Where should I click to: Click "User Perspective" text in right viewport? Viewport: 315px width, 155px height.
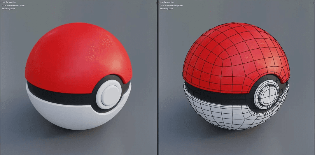pos(167,2)
